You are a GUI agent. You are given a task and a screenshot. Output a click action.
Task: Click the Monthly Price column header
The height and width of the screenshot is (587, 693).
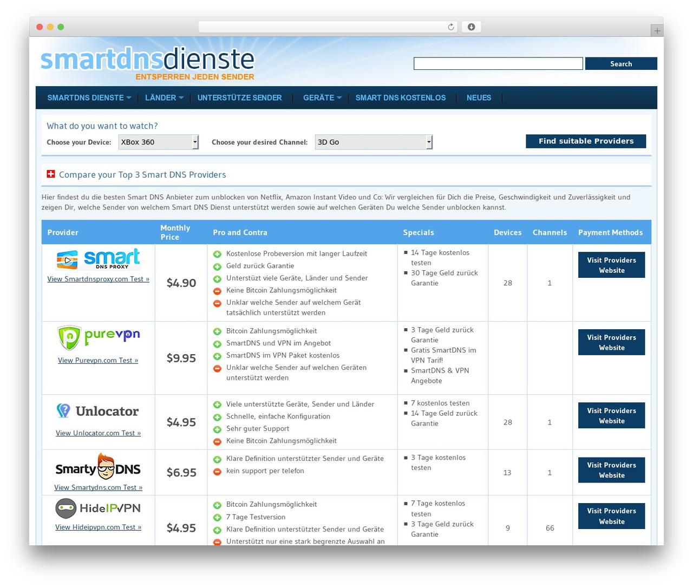(175, 232)
